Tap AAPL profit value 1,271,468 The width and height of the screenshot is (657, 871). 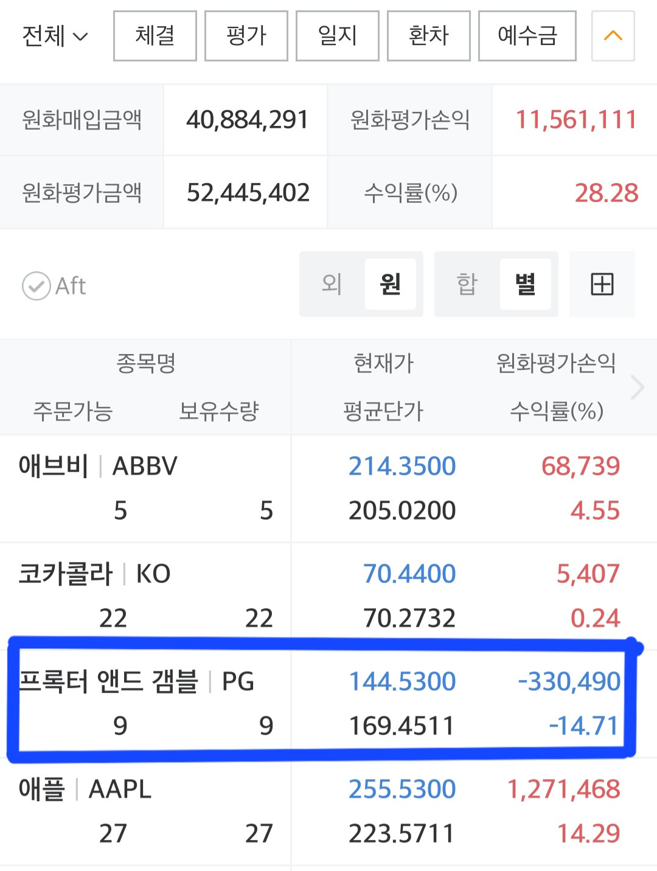(564, 789)
